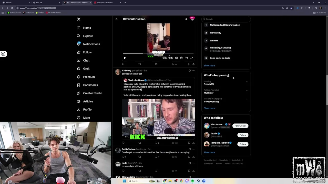Image resolution: width=328 pixels, height=184 pixels.
Task: Follow back Marc Andreessen
Action: [240, 126]
